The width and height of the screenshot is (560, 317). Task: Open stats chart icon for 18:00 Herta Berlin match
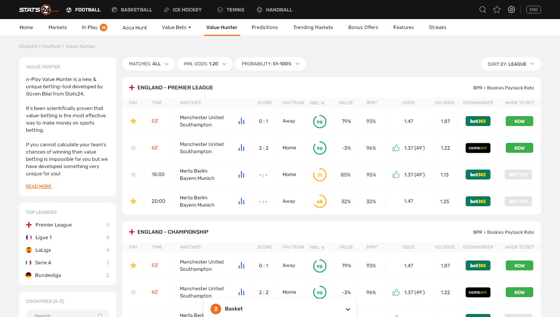point(241,175)
